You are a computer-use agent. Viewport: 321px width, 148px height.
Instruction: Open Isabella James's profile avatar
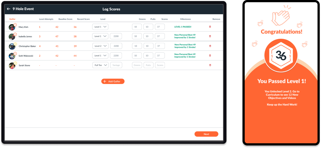[x=12, y=37]
